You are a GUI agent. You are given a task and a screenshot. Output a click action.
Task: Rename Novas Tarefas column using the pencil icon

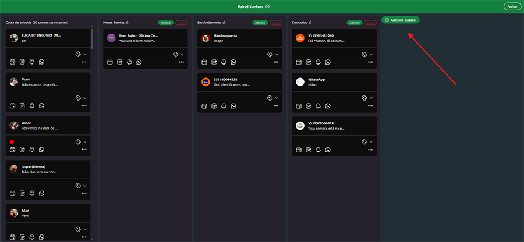[127, 22]
